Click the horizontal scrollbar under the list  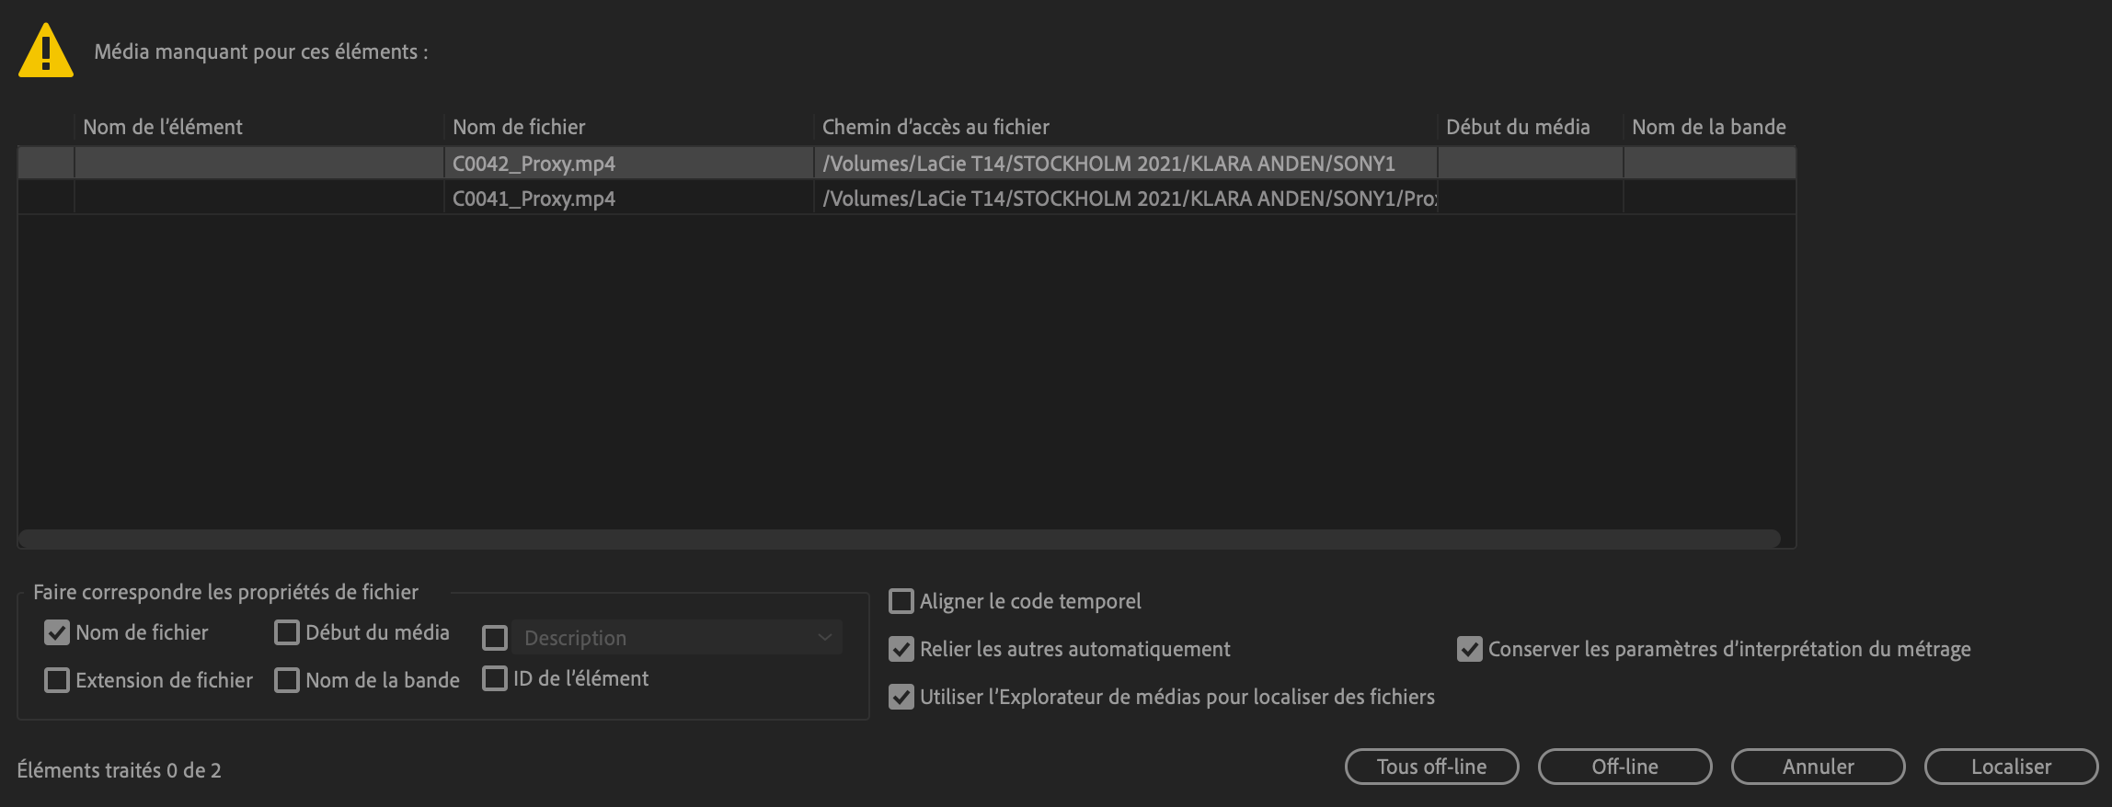click(x=900, y=538)
